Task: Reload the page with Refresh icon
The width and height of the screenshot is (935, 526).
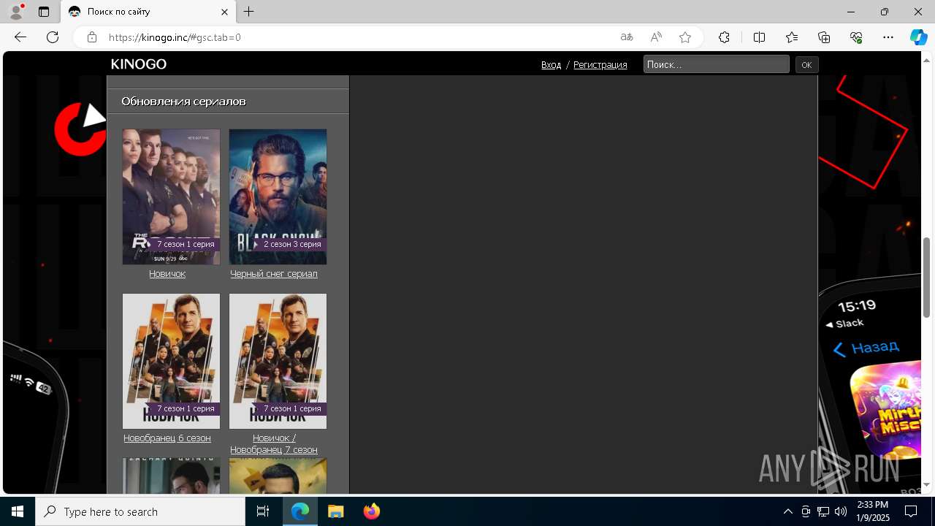Action: [53, 37]
